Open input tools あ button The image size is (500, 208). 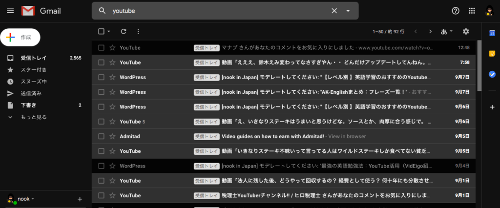(443, 31)
